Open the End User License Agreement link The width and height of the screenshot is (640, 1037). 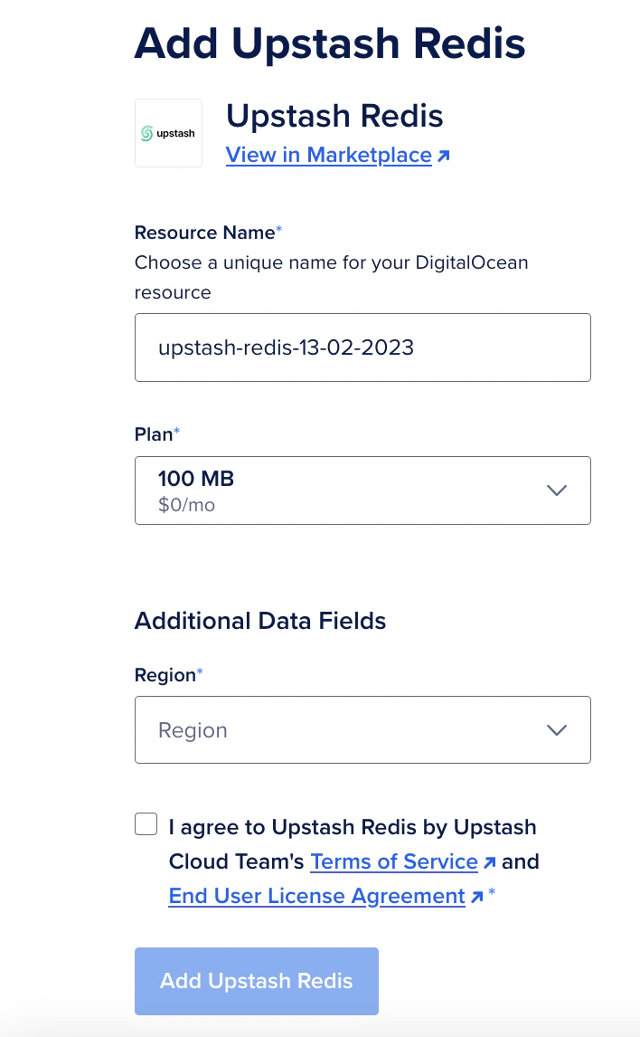pos(316,896)
